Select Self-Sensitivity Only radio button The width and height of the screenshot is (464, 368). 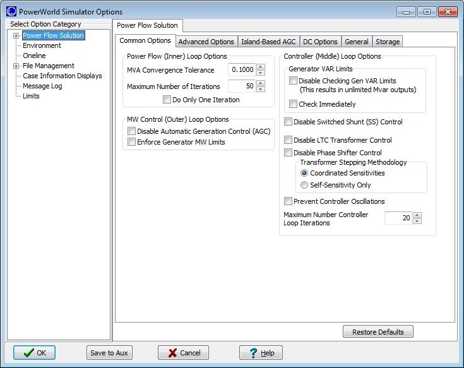[x=304, y=185]
